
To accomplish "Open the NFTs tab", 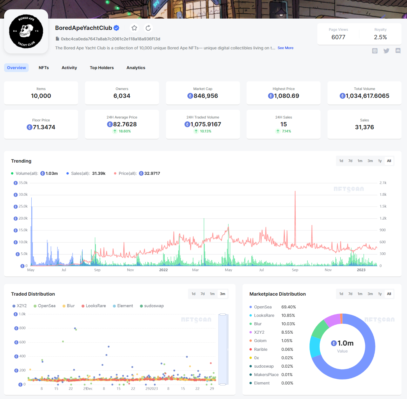I will [x=44, y=68].
